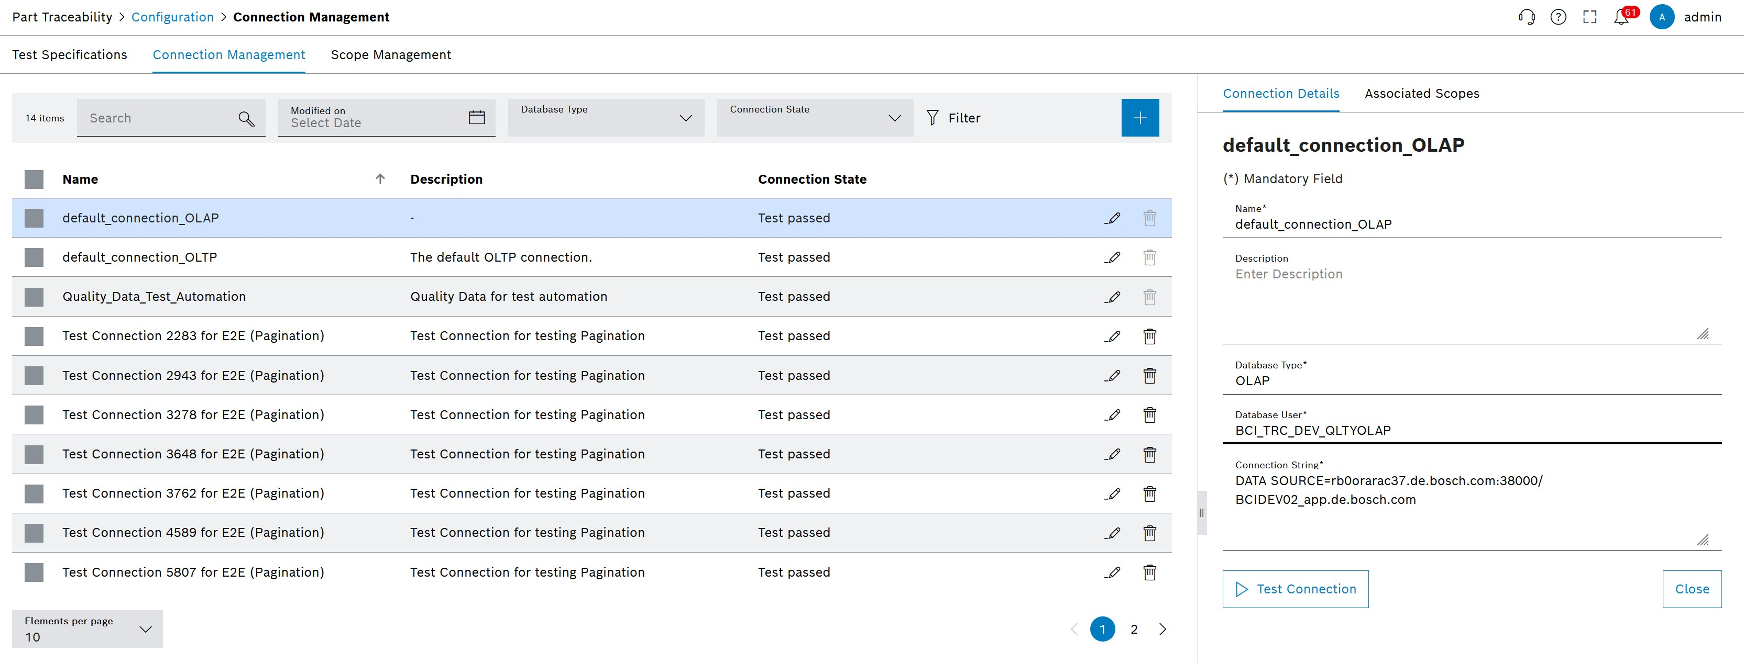Viewport: 1744px width, 663px height.
Task: Click the Description column header
Action: point(446,179)
